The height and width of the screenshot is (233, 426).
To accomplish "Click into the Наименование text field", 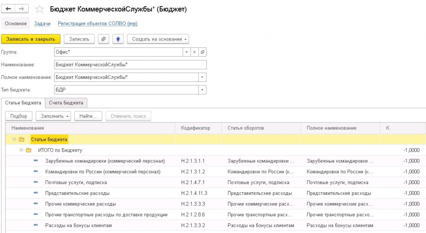I will (x=130, y=65).
